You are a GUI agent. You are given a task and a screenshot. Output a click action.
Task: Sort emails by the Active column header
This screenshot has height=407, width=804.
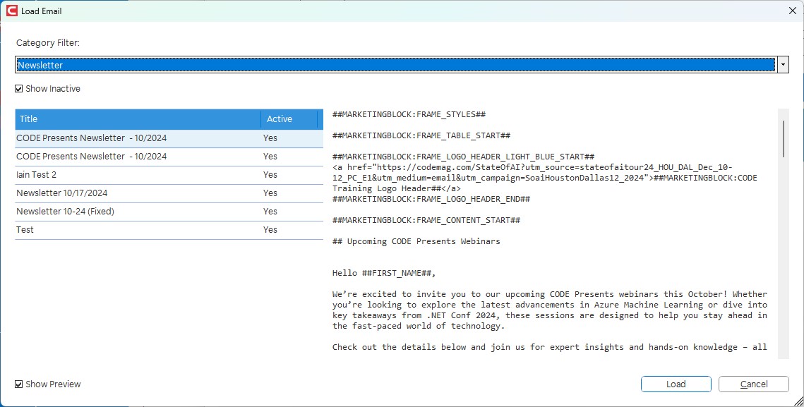(x=289, y=119)
